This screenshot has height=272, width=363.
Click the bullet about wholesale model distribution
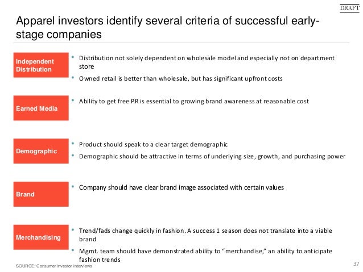pos(207,62)
